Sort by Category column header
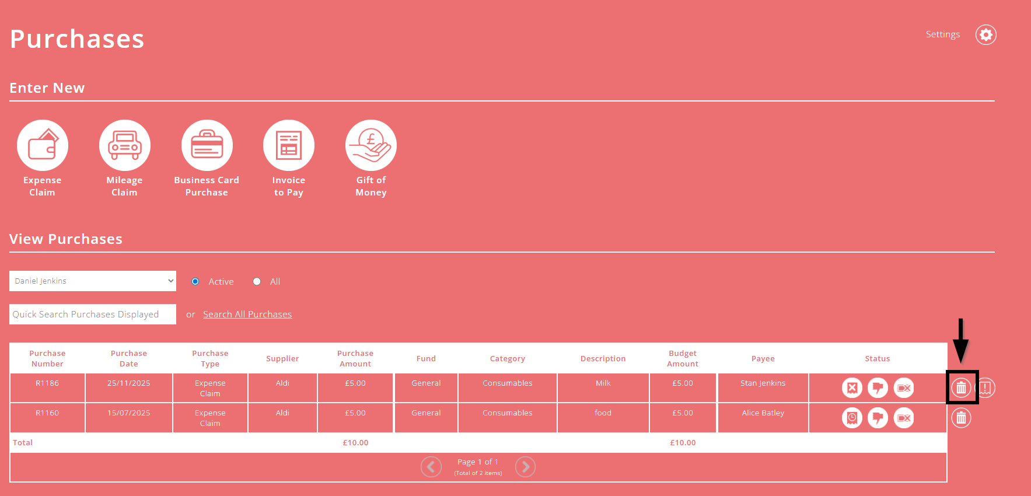Screen dimensions: 1031x496 click(508, 358)
